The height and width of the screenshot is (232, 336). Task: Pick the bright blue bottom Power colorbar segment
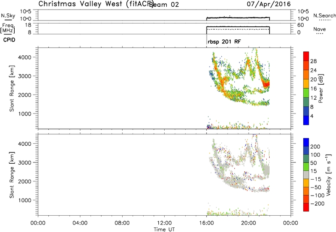pos(306,120)
